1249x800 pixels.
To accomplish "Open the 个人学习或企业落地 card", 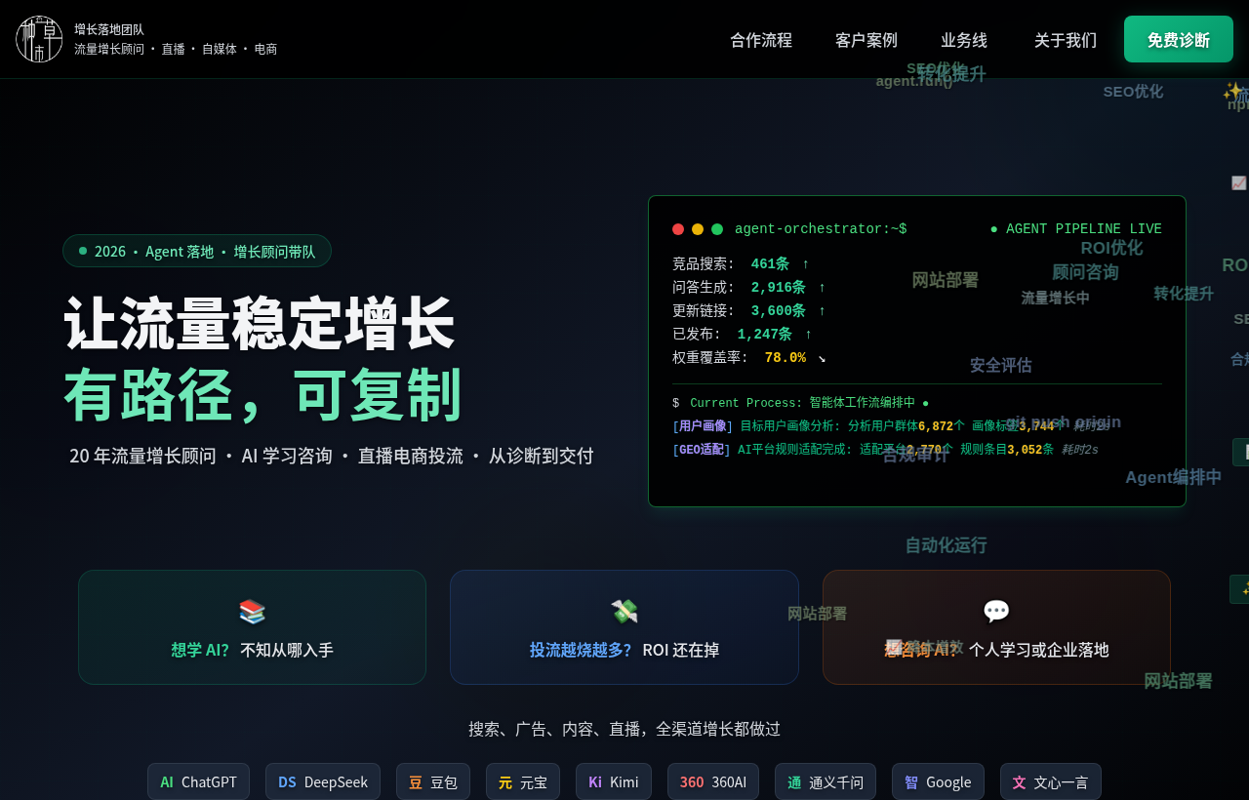I will 996,627.
